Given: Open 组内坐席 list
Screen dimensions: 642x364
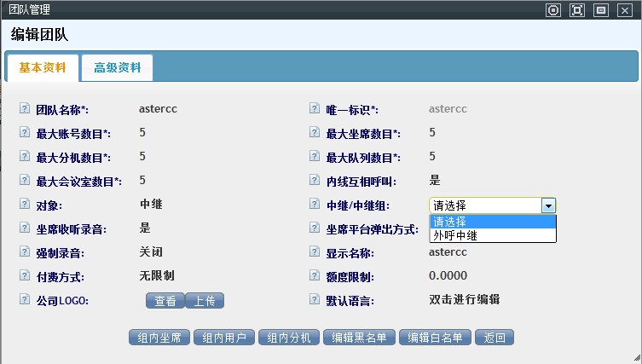Looking at the screenshot, I should pos(159,338).
